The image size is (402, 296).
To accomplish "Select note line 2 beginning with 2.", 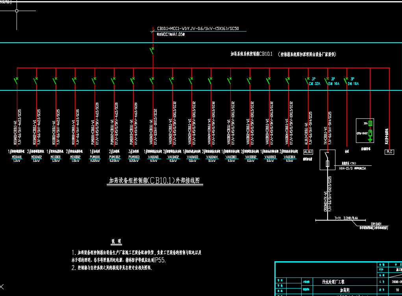I will pos(112,268).
